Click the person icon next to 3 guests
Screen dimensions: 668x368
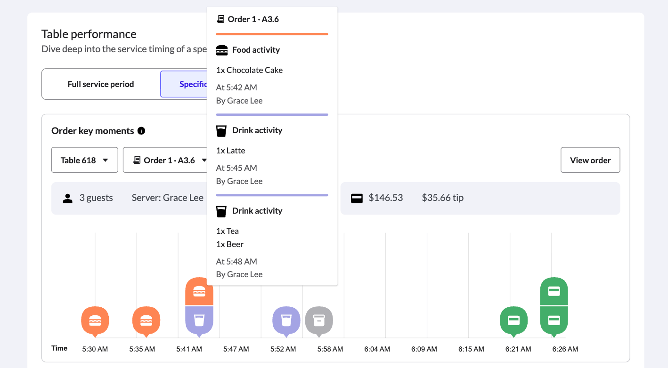click(67, 198)
